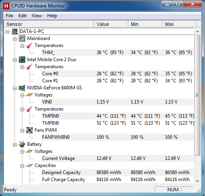Click the NVIDIA GeForce graphics card icon
Viewport: 205px width, 196px height.
(22, 88)
